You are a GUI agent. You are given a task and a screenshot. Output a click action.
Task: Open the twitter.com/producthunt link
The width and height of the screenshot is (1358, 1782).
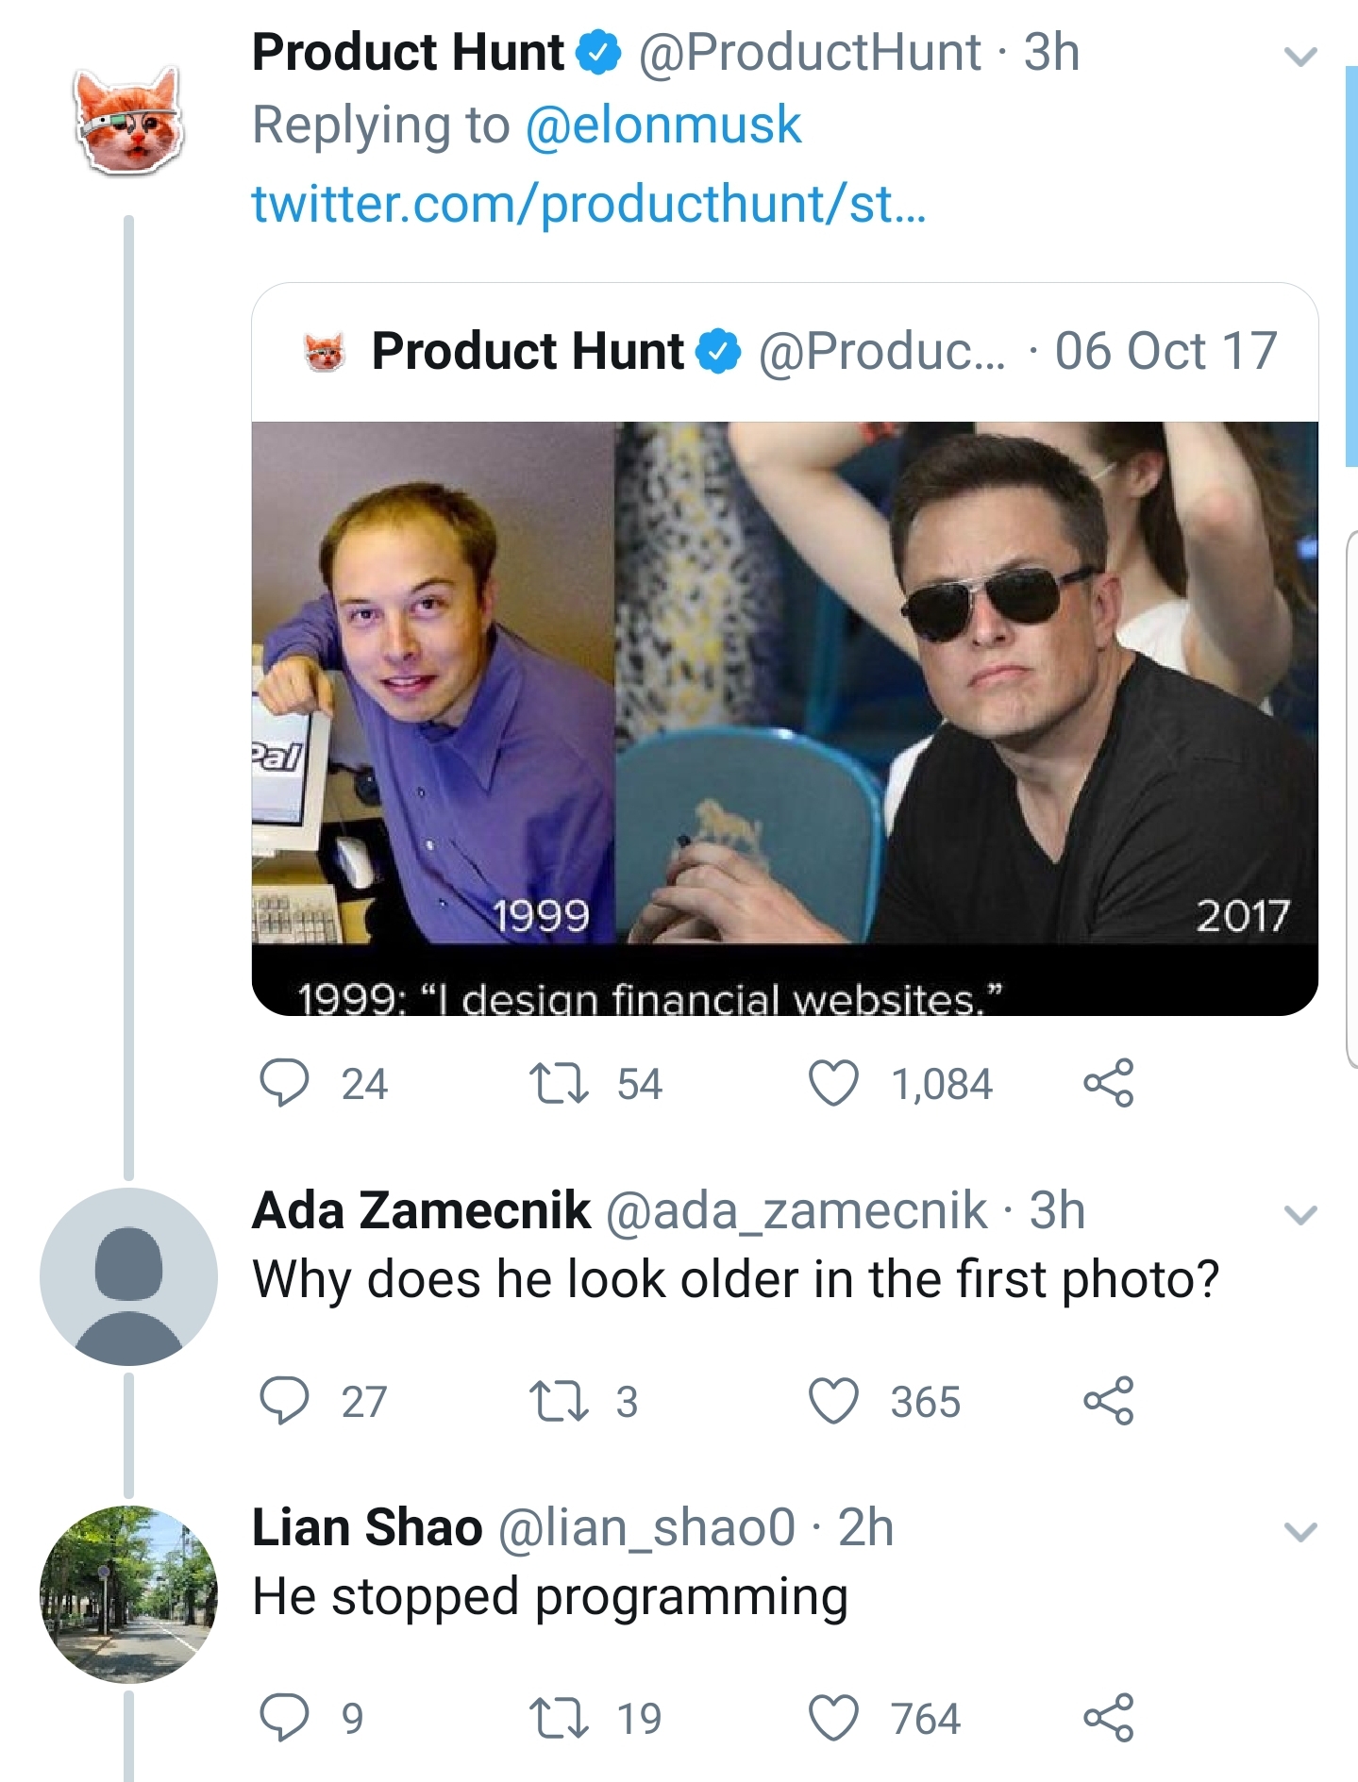589,203
